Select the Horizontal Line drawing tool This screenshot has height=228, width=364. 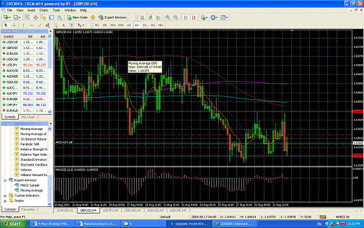click(x=32, y=25)
